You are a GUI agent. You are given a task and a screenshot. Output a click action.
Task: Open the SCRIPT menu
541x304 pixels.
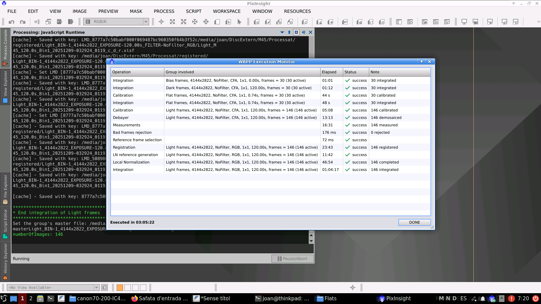pos(193,11)
